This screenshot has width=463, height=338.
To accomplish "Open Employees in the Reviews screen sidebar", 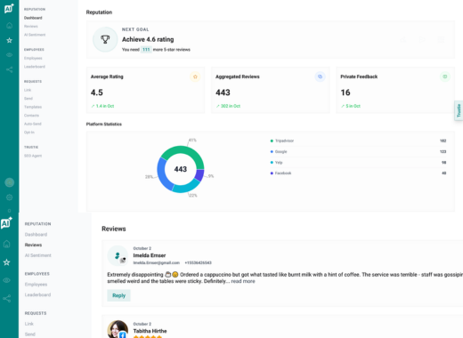I will [x=36, y=285].
